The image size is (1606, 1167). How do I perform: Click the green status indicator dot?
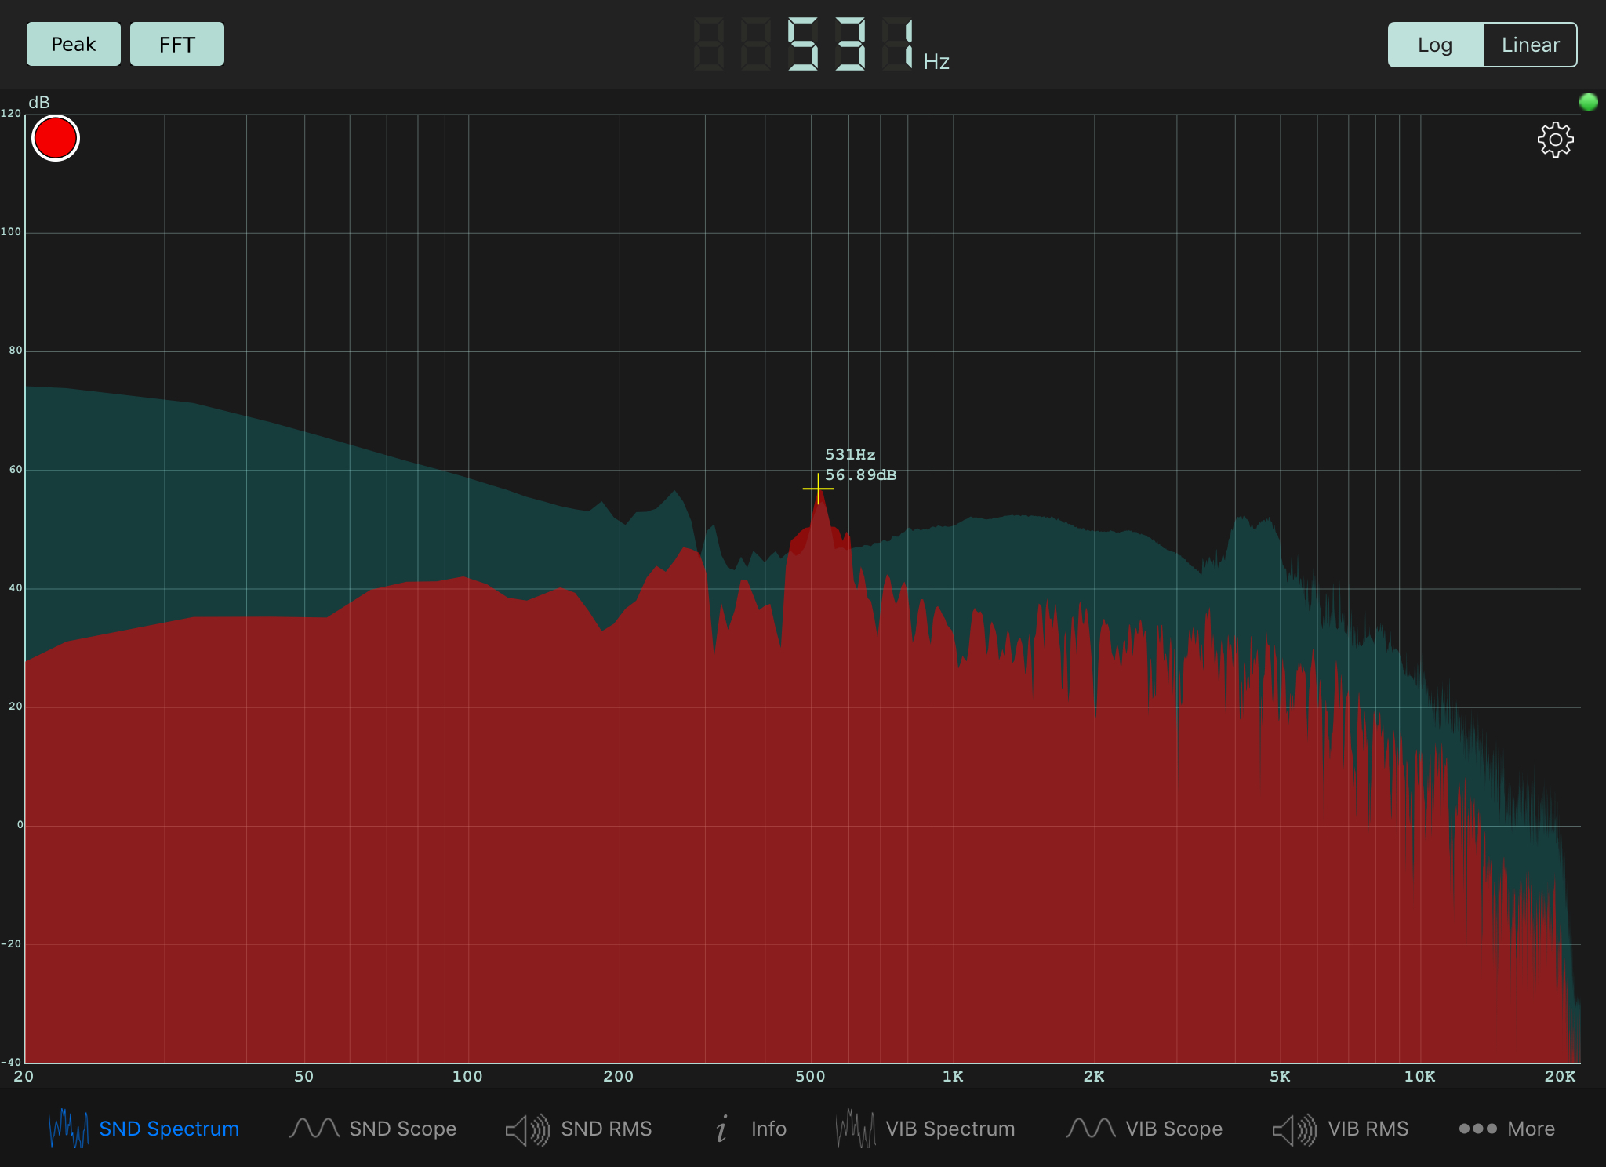1588,102
